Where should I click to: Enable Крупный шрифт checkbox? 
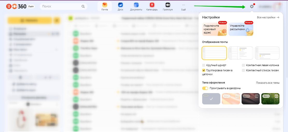click(204, 65)
